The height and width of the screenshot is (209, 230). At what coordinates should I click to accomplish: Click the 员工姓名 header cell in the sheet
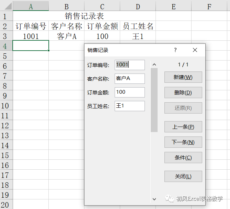tap(138, 26)
